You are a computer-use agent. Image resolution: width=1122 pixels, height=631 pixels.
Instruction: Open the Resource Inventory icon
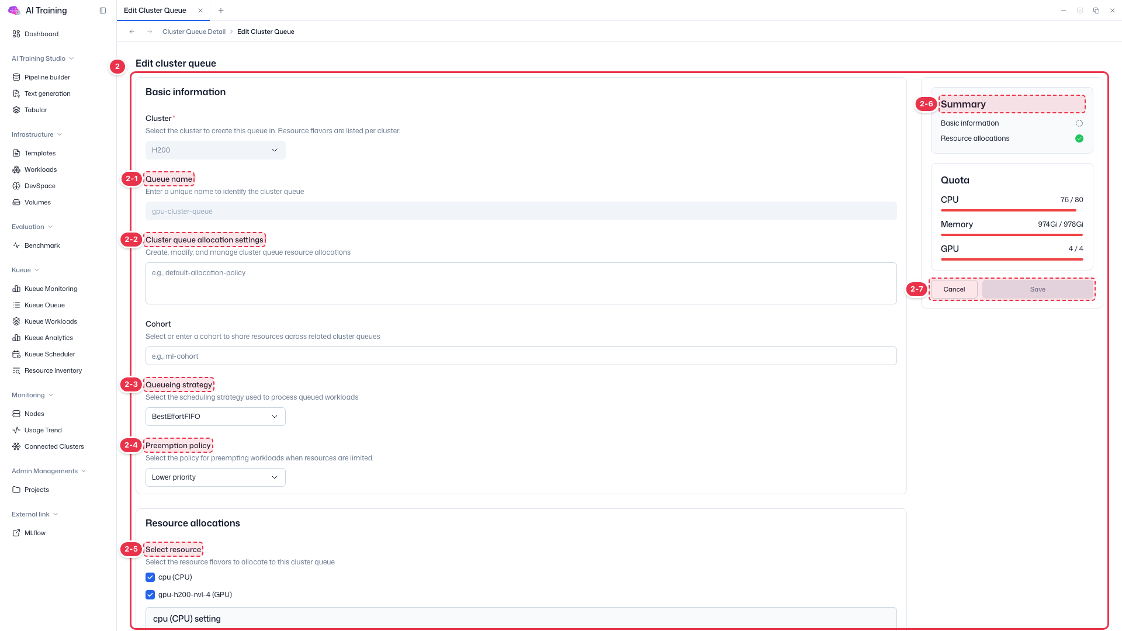pos(16,370)
